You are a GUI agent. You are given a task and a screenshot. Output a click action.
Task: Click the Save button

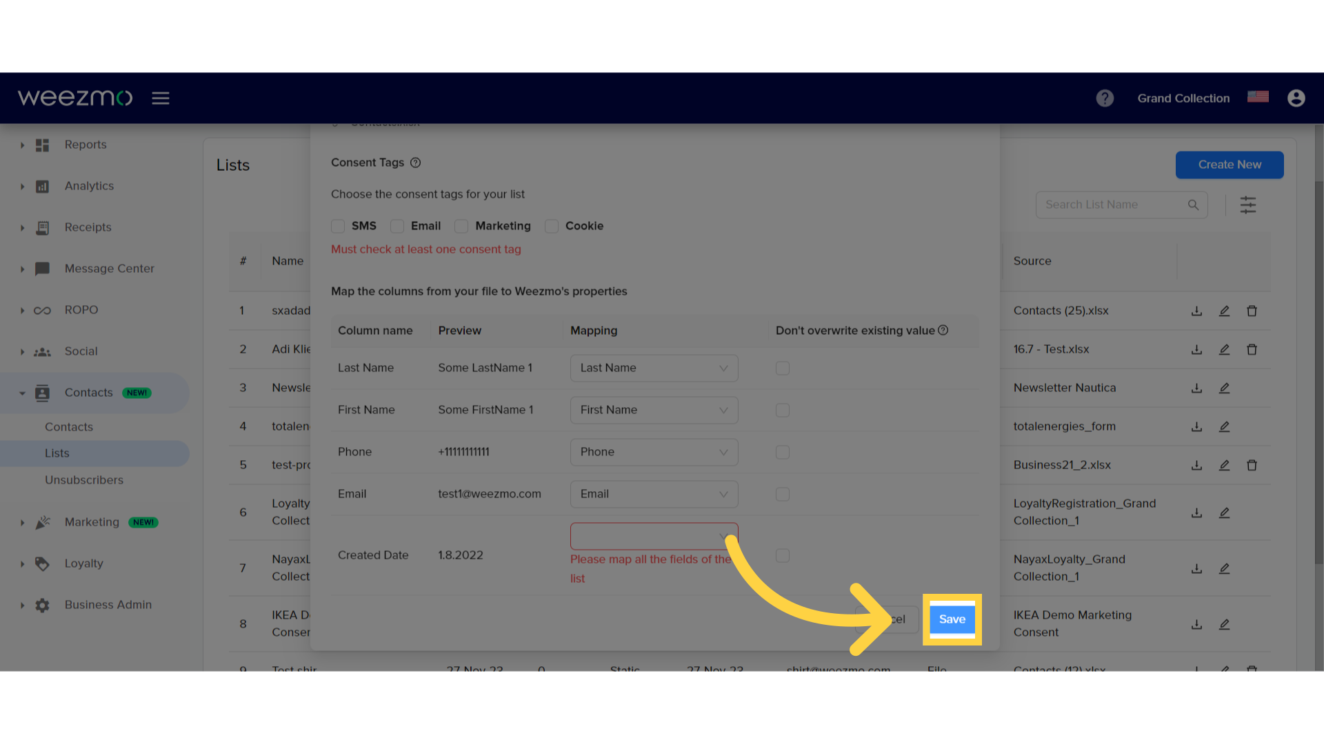pyautogui.click(x=952, y=619)
